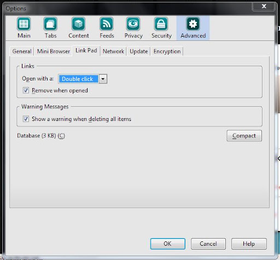Select the Advanced gear category

[x=193, y=28]
